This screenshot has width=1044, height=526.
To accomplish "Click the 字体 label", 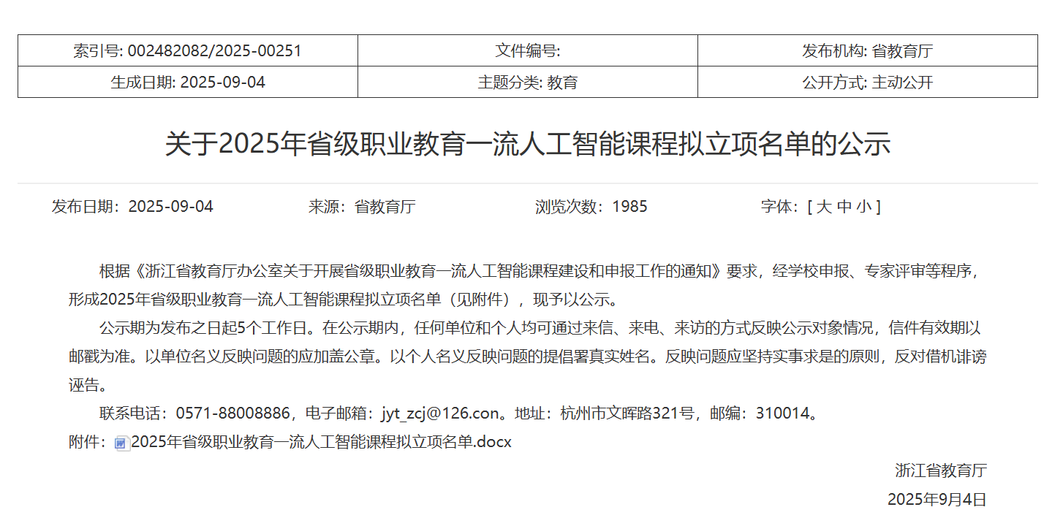I will [779, 207].
